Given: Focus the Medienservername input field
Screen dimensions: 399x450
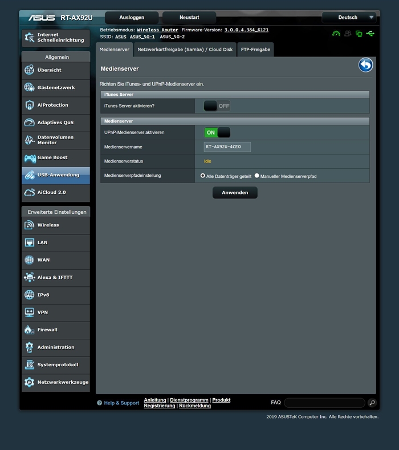Looking at the screenshot, I should 227,147.
